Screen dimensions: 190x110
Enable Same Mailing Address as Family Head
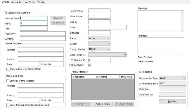[x=7, y=105]
